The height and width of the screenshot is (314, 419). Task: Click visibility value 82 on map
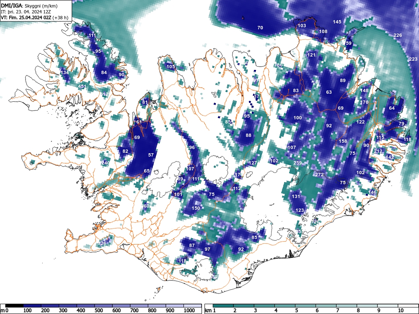point(125,151)
